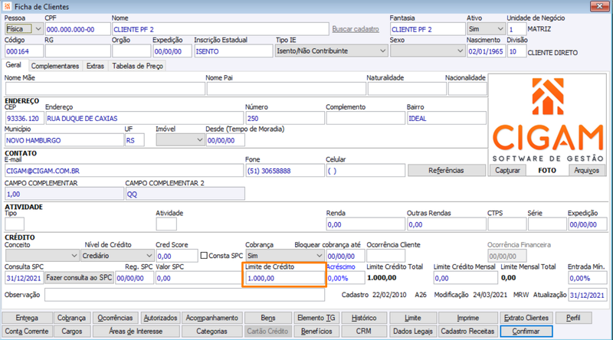
Task: Click the Buscar cadastro link
Action: pos(356,29)
